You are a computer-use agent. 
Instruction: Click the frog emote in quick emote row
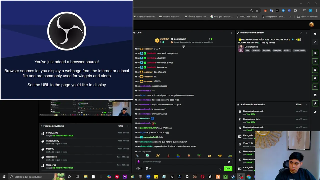[x=178, y=156]
